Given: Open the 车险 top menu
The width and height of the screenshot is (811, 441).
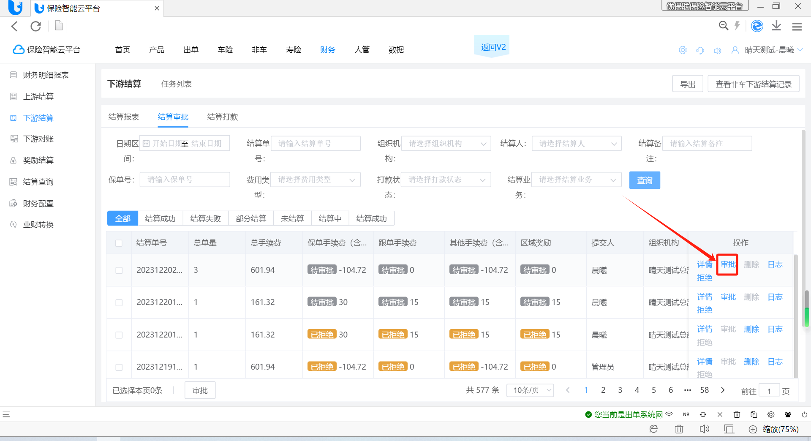Looking at the screenshot, I should 225,50.
